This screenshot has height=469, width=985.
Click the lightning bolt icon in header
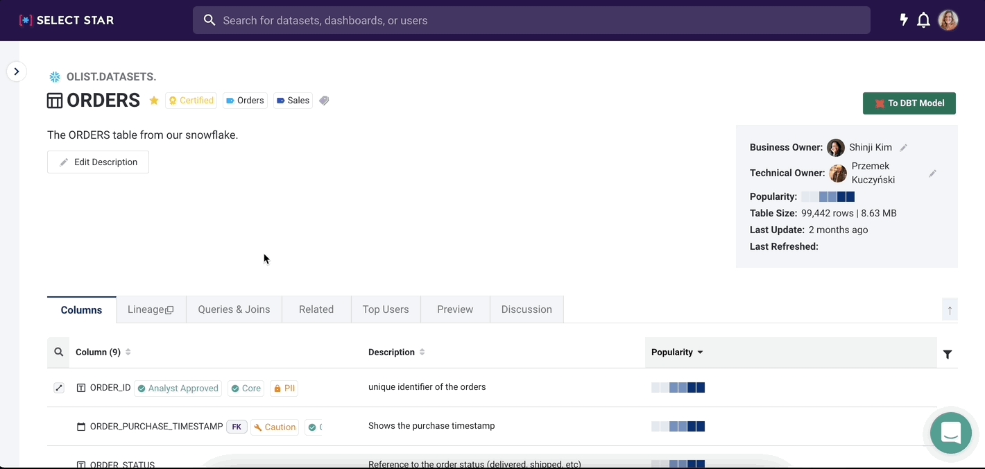click(x=903, y=20)
